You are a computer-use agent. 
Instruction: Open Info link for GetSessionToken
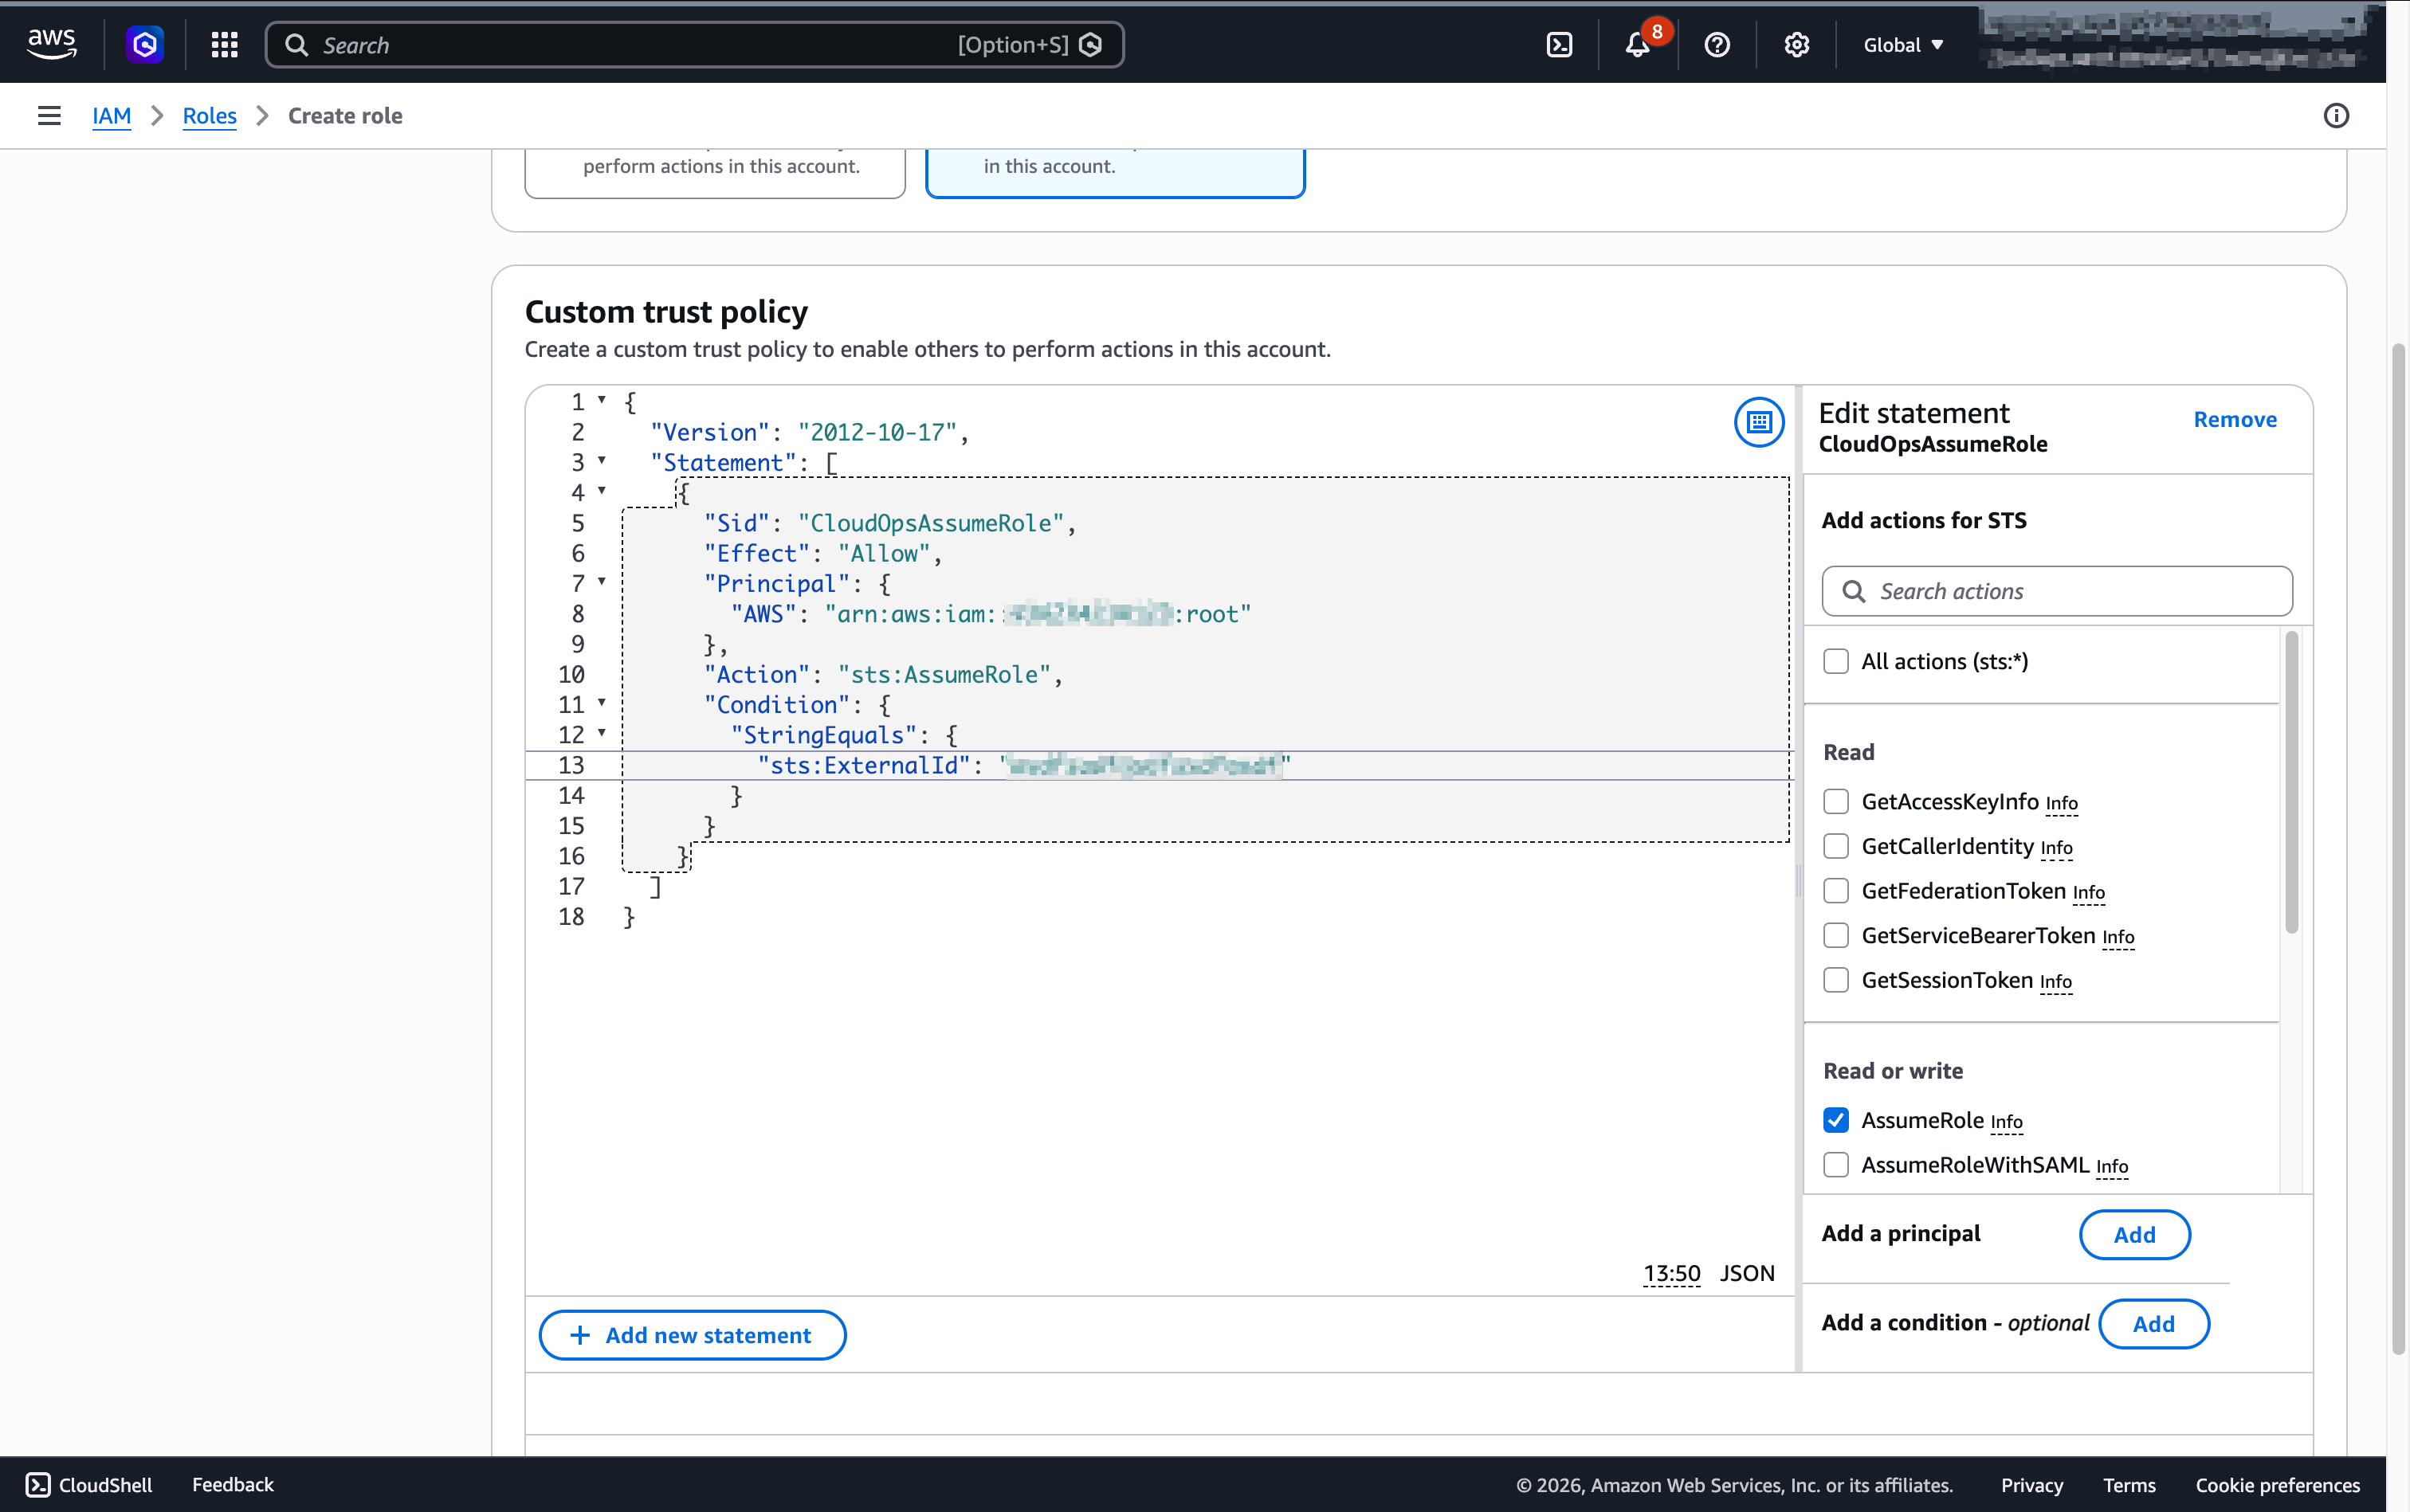tap(2055, 982)
